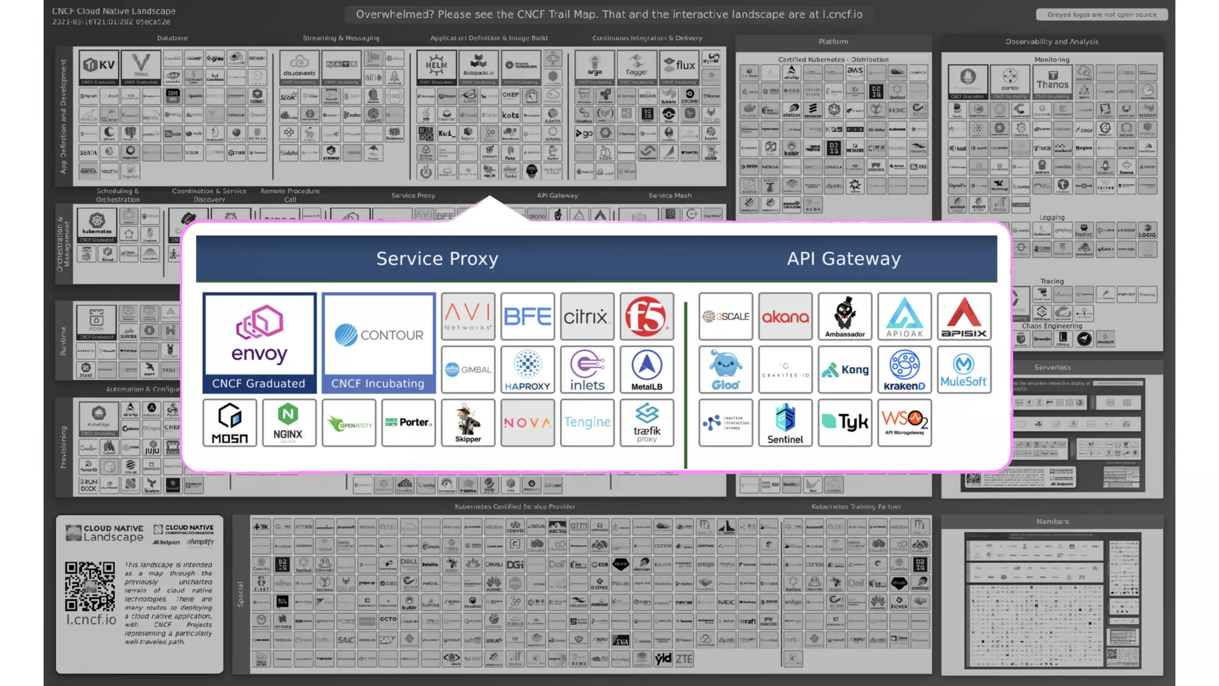Select the APISIX logo
Viewport: 1219px width, 686px height.
(964, 316)
